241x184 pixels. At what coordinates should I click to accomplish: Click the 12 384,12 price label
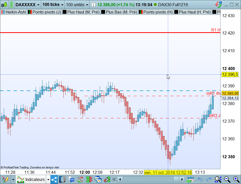230,98
